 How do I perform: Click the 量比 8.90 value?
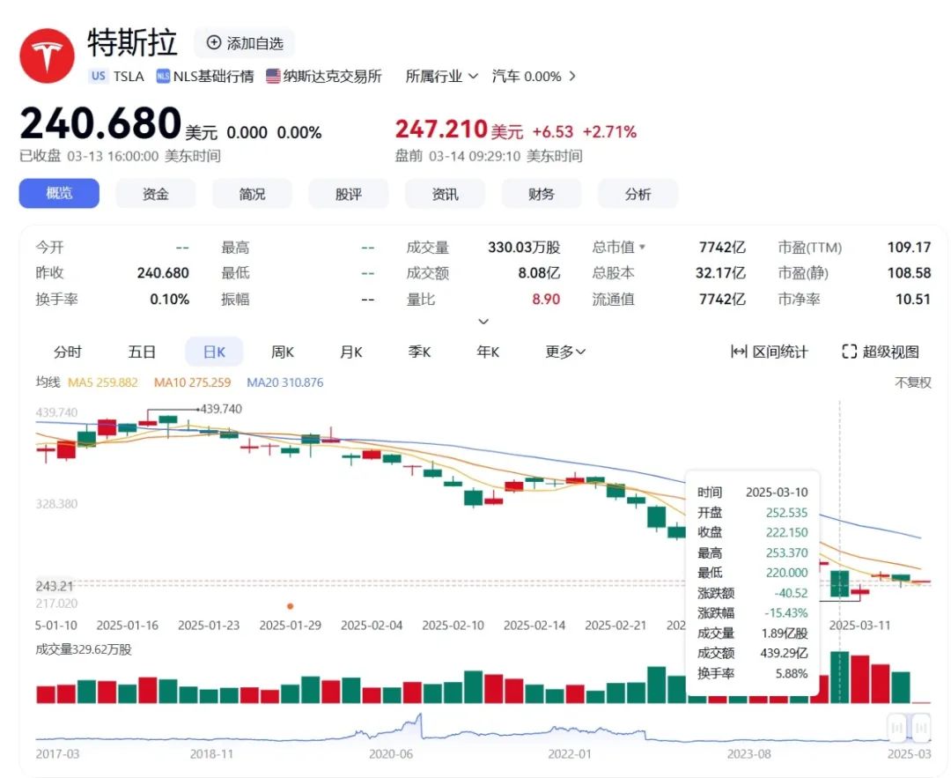[546, 300]
